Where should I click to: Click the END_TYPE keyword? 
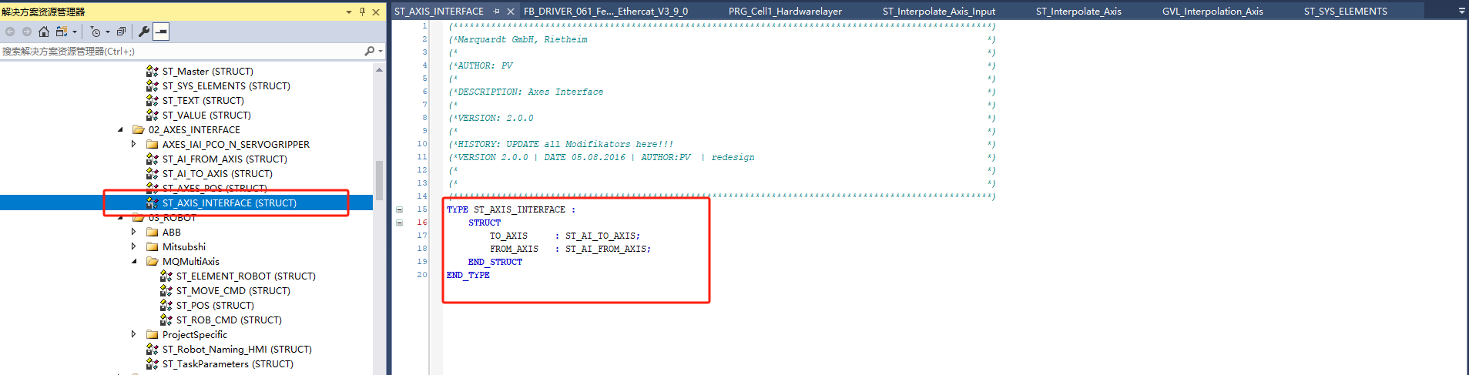point(468,275)
